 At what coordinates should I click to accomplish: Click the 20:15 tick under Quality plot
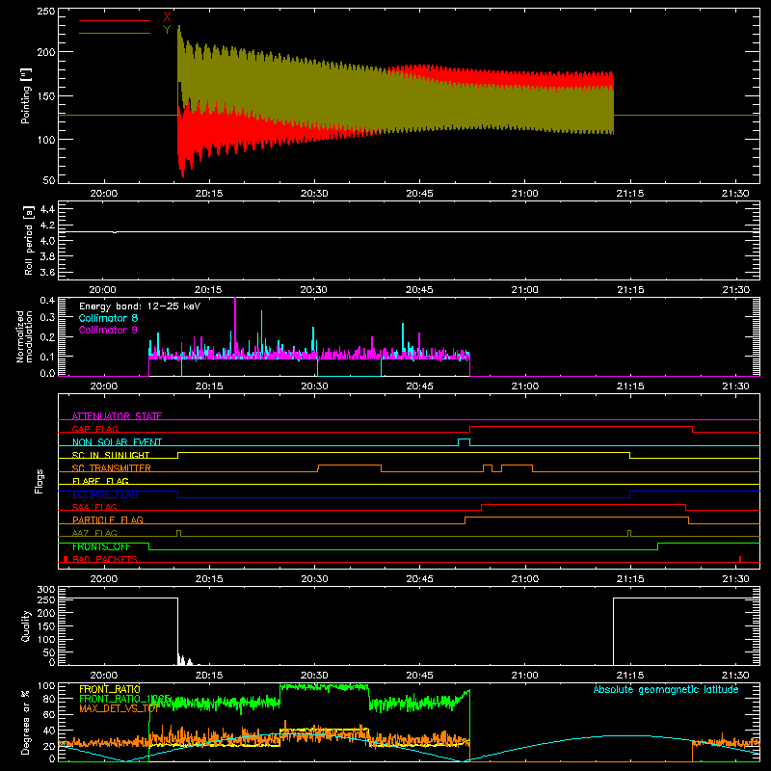click(209, 676)
